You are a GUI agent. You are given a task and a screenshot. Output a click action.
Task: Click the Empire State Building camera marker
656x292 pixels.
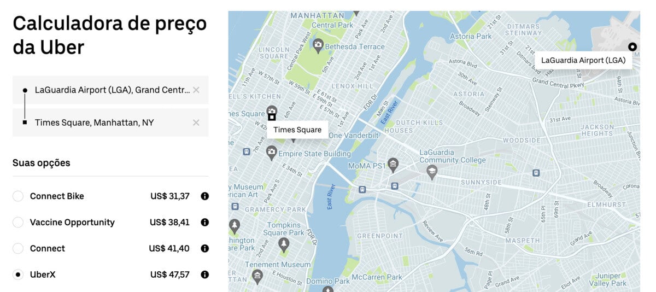271,152
